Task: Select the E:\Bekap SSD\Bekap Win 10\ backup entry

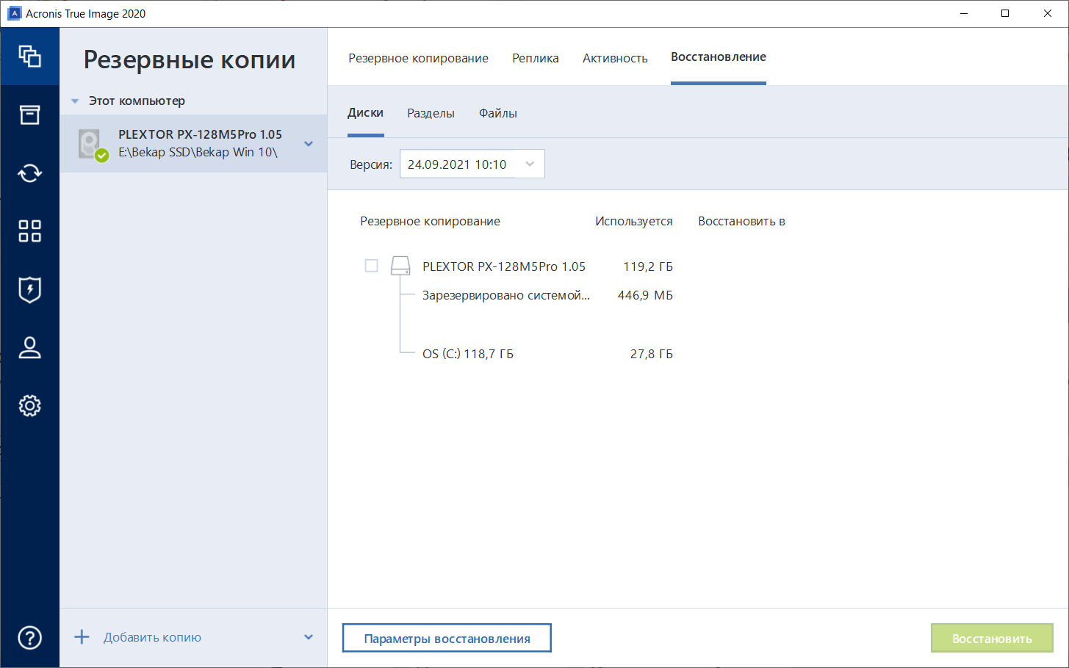Action: (x=193, y=144)
